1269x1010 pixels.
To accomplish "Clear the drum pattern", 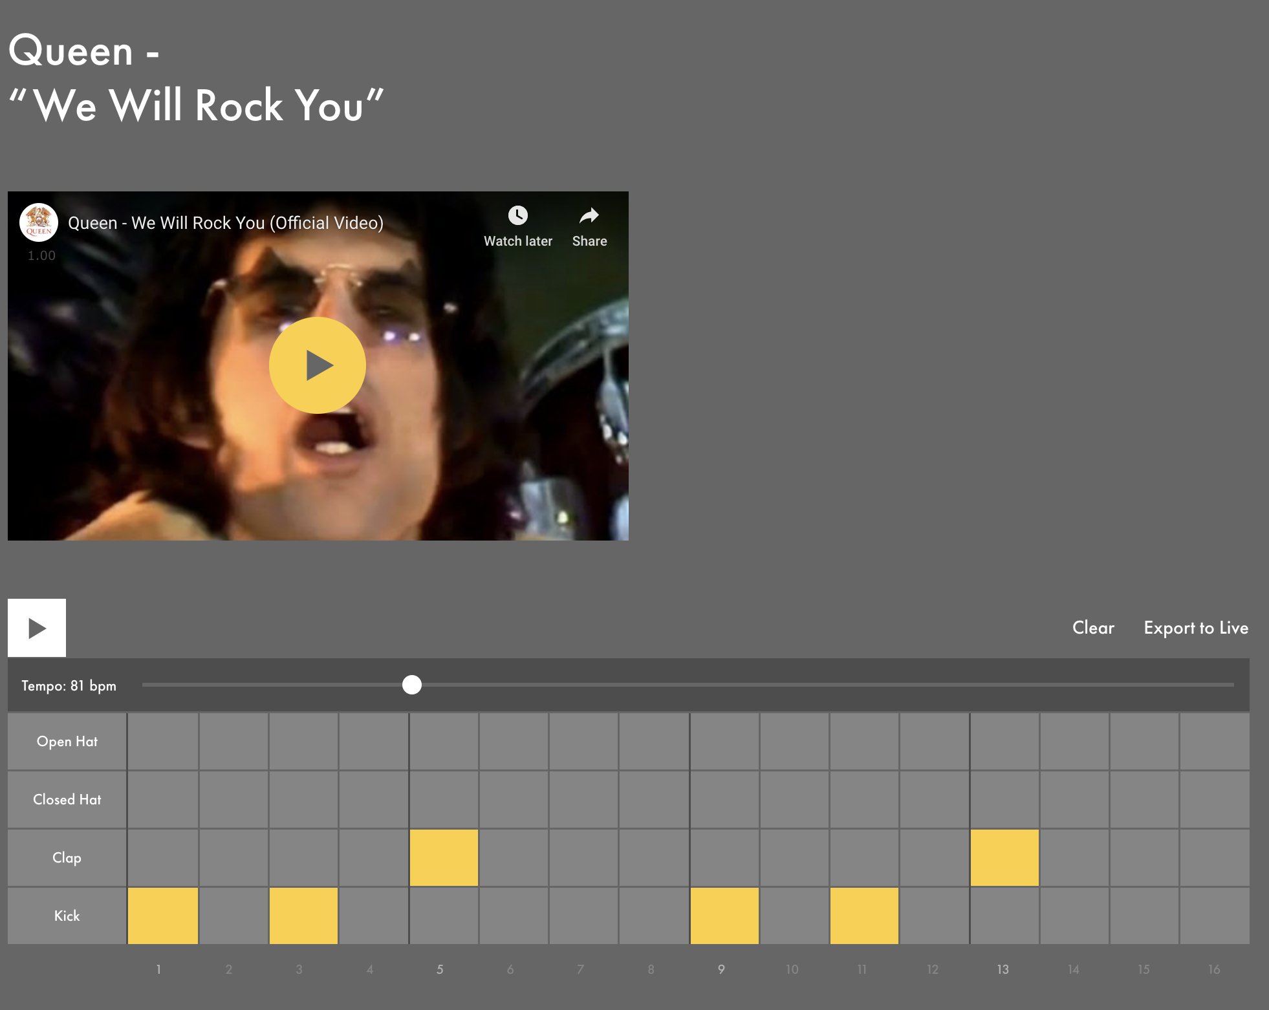I will coord(1093,628).
